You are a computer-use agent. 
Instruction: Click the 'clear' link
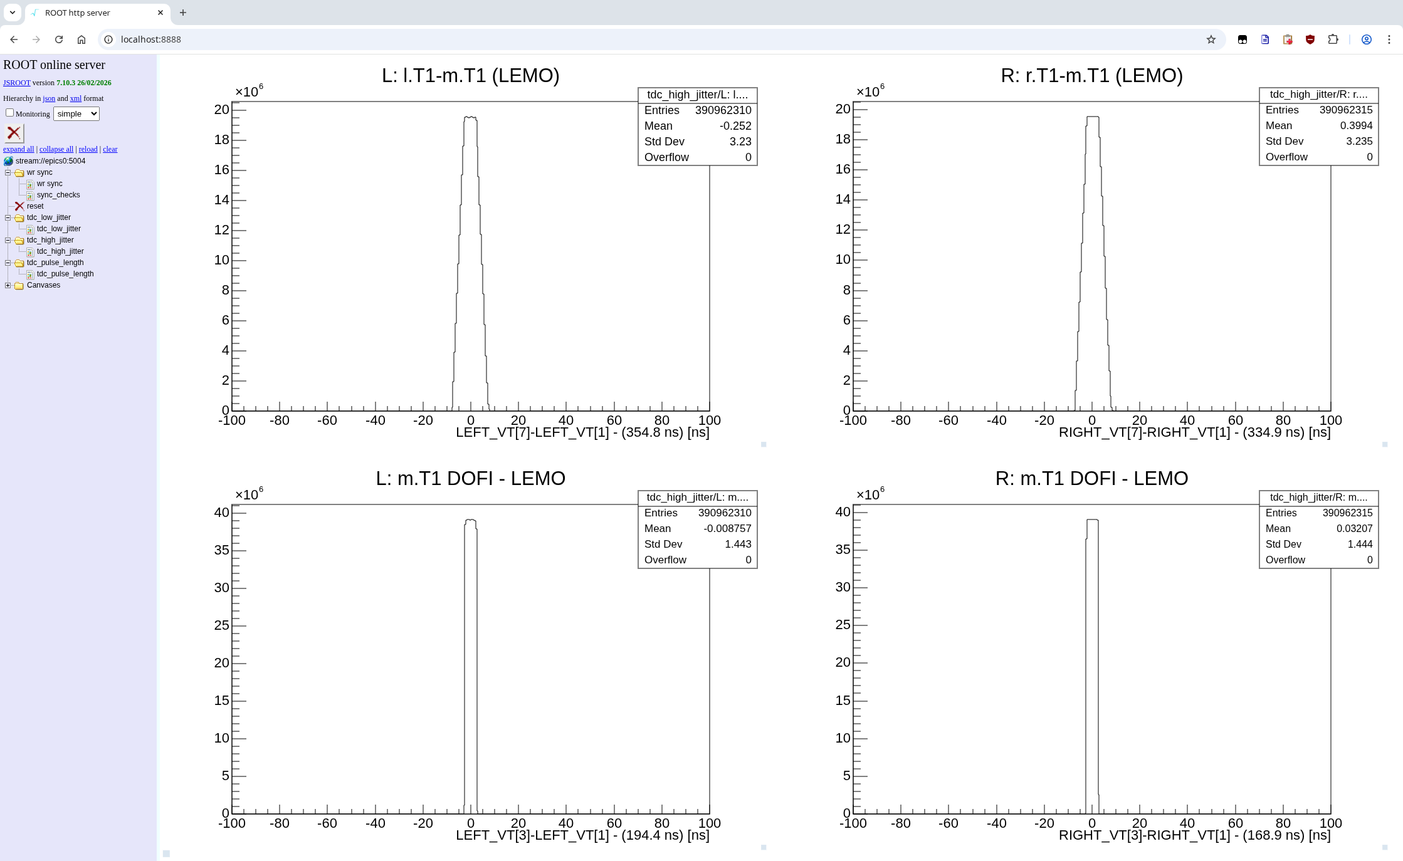pyautogui.click(x=110, y=149)
